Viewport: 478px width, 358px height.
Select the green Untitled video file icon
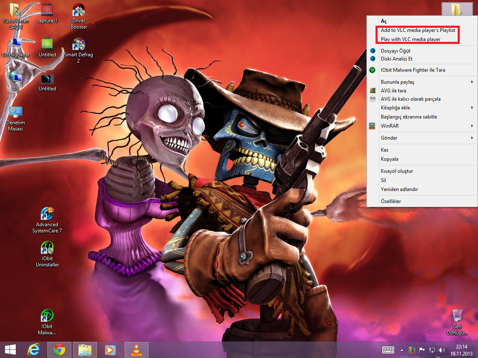pyautogui.click(x=47, y=48)
